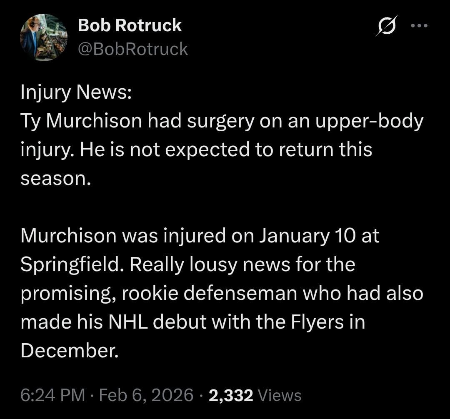Open Bob Rotruck's profile from his name
This screenshot has height=419, width=450.
[129, 25]
